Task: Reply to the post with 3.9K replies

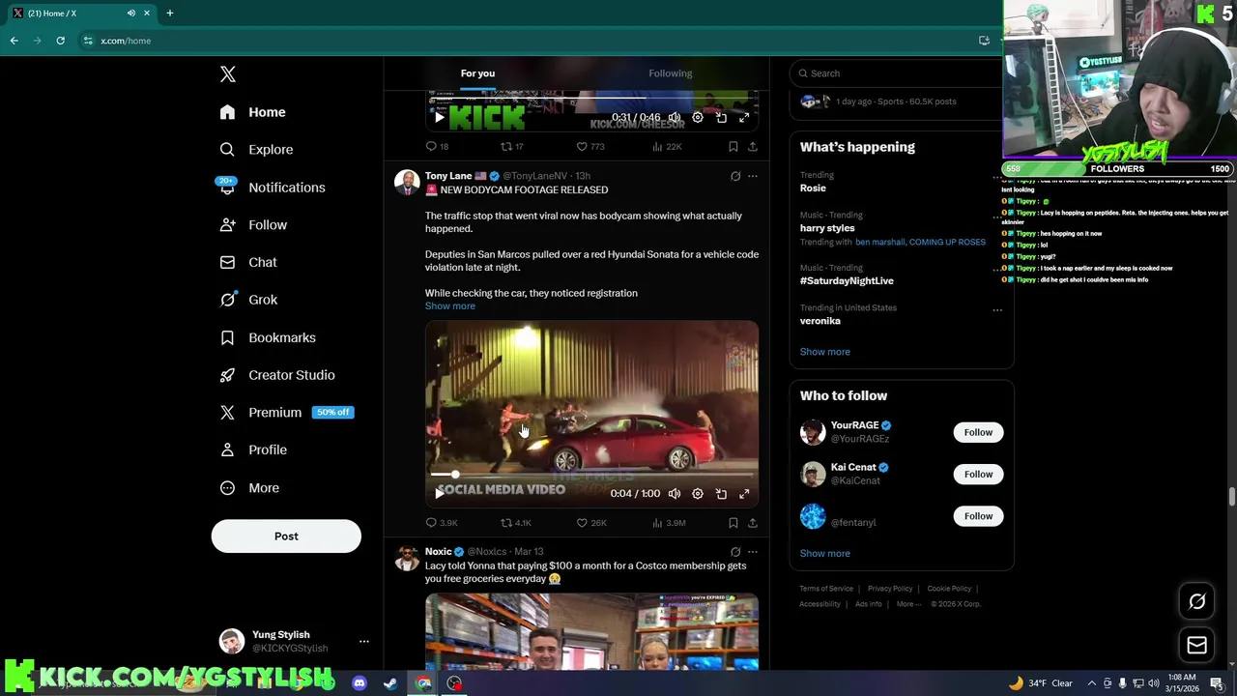Action: tap(442, 523)
